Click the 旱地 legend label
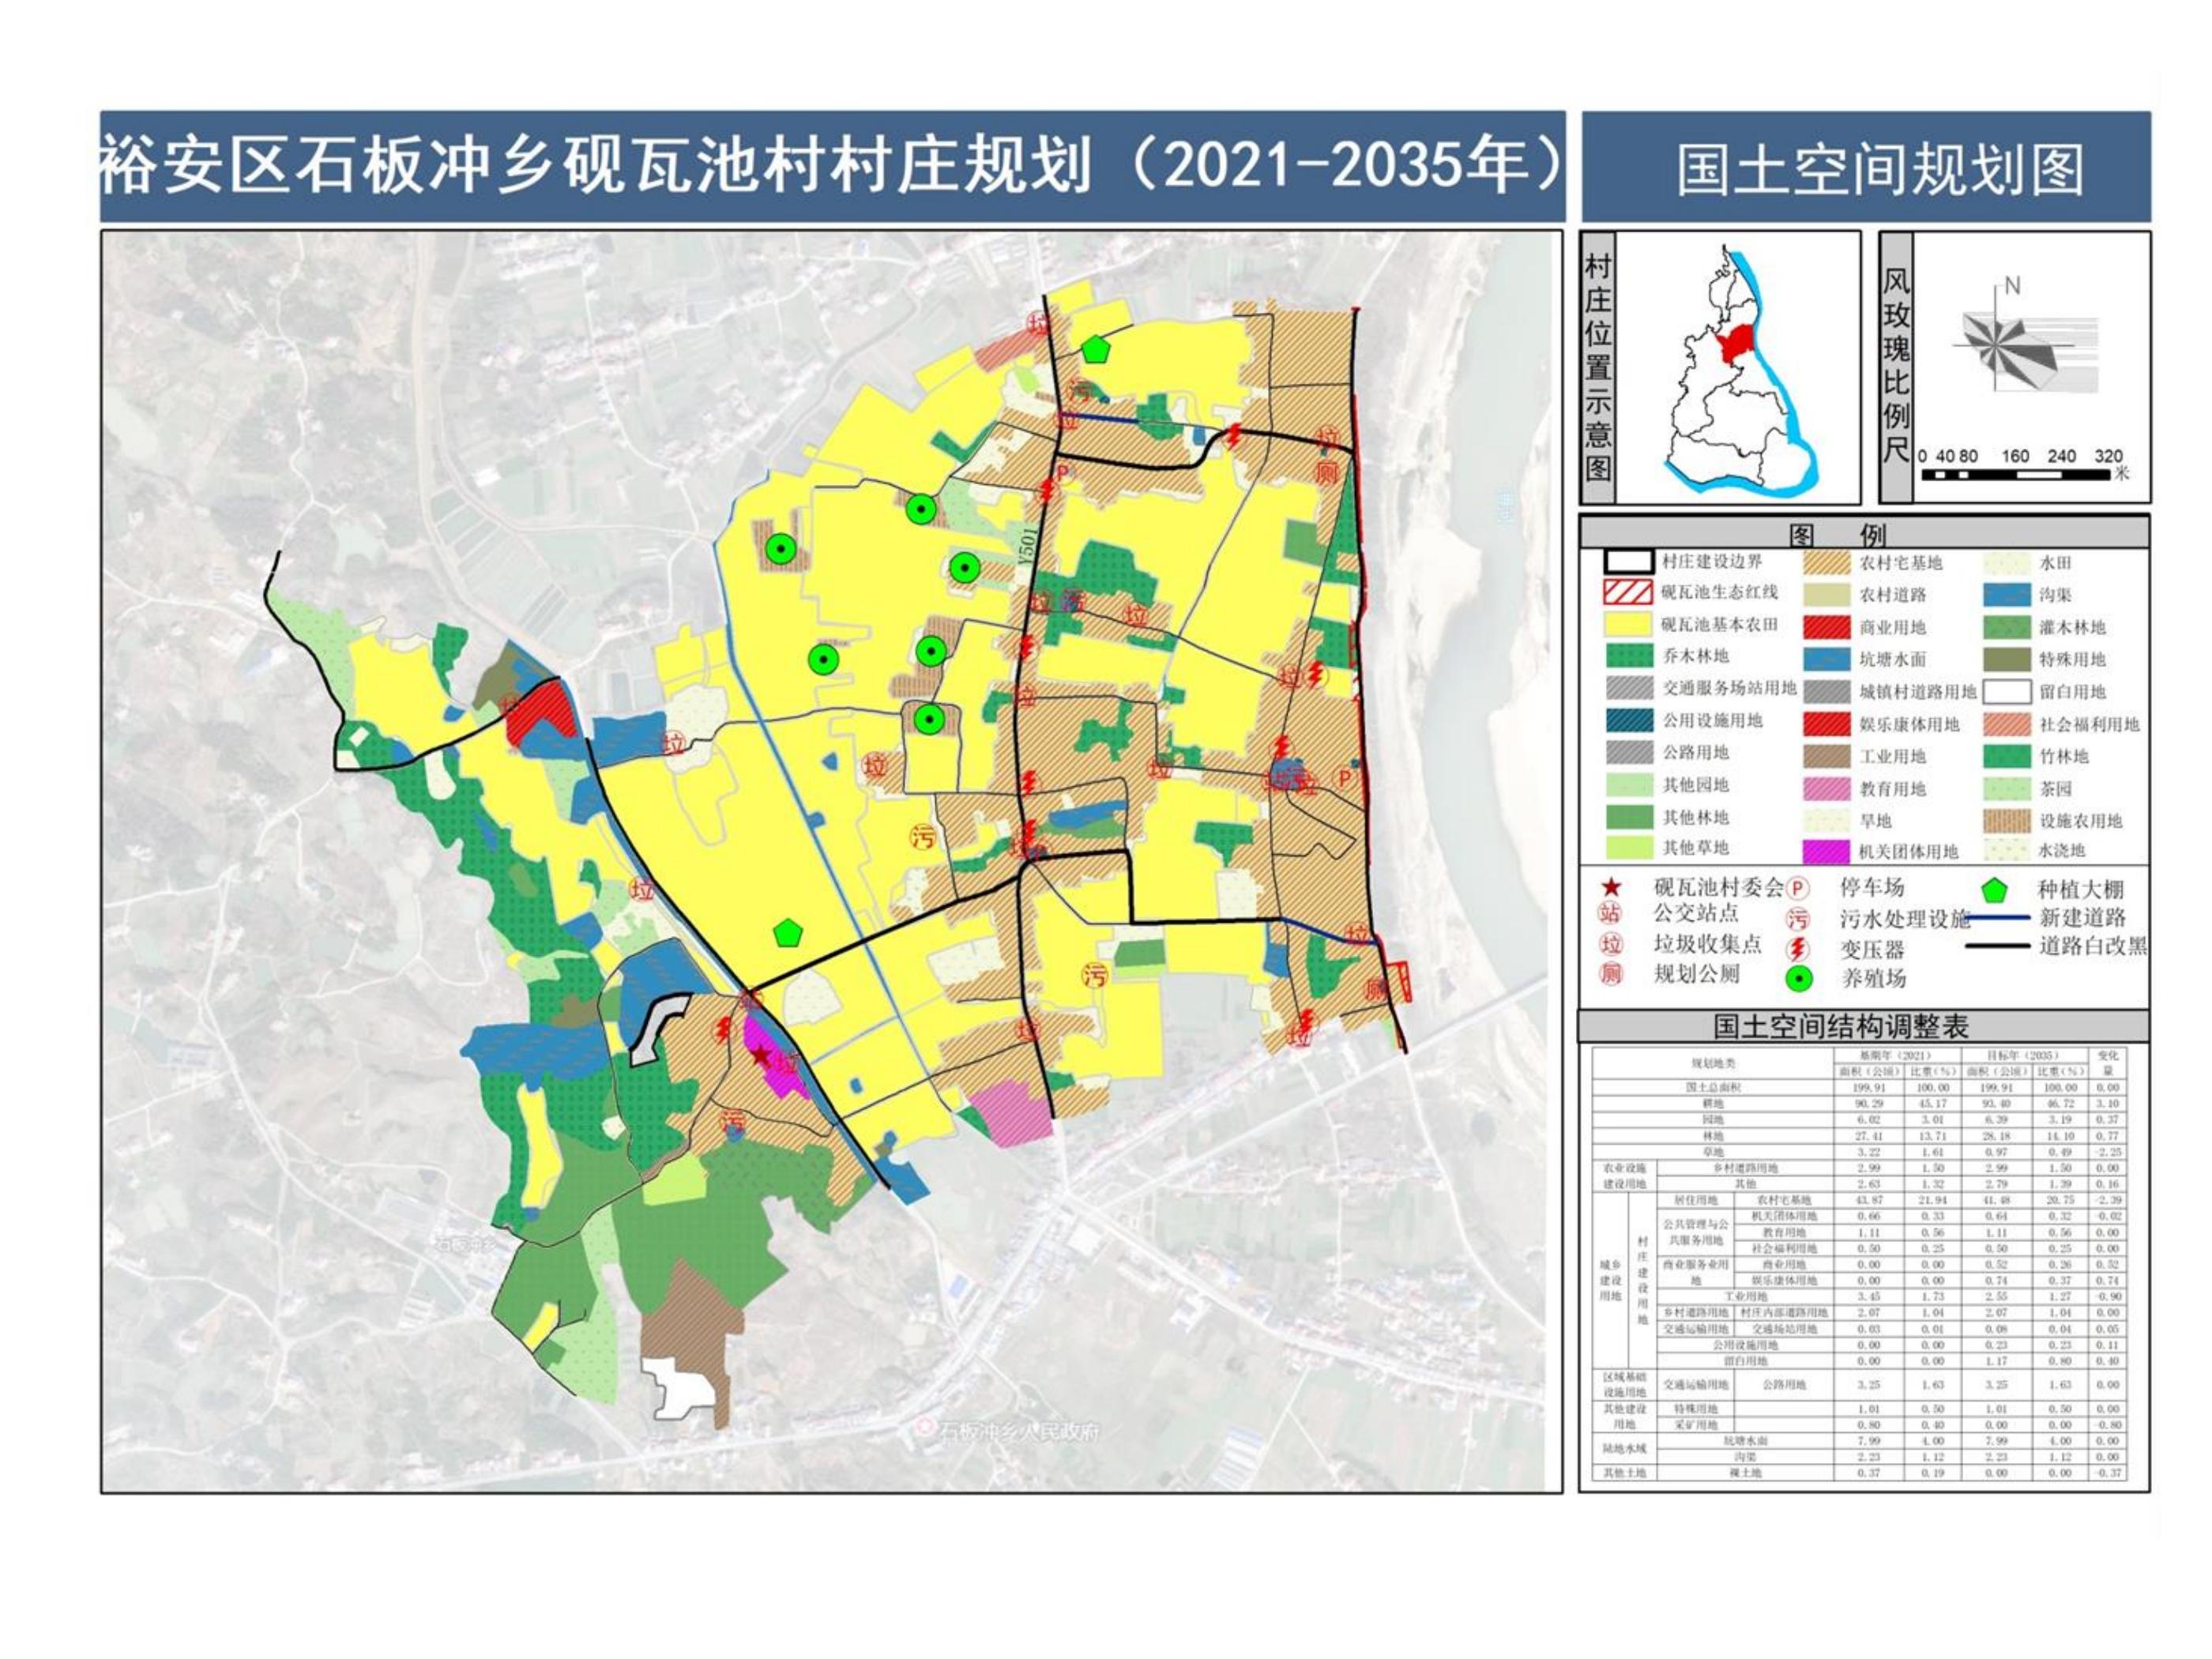Image resolution: width=2212 pixels, height=1659 pixels. [x=1875, y=821]
